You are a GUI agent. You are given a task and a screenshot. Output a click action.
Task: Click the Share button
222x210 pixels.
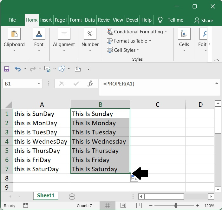(x=204, y=20)
